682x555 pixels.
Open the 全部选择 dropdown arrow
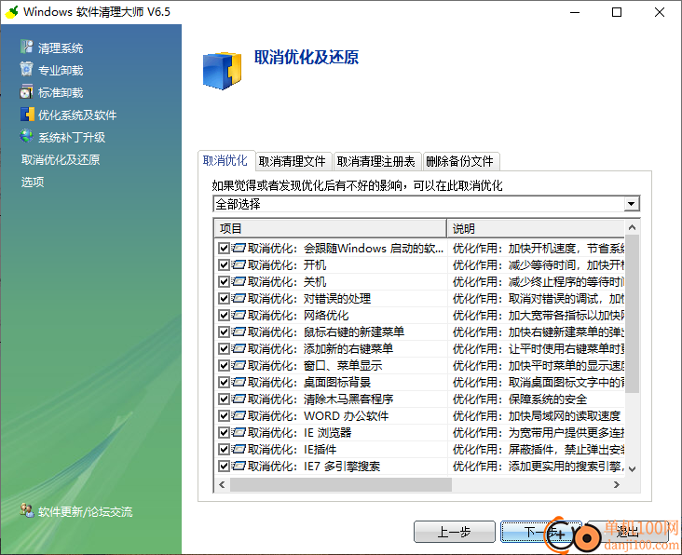point(631,203)
